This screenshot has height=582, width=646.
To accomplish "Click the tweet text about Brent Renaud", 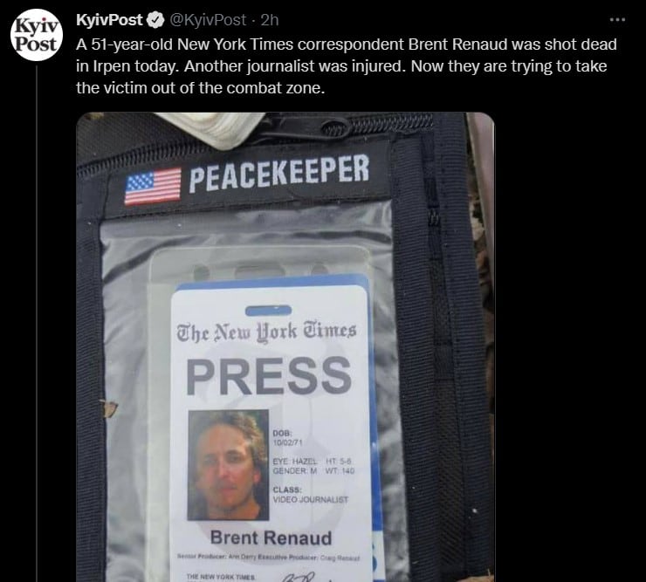I will tap(346, 66).
